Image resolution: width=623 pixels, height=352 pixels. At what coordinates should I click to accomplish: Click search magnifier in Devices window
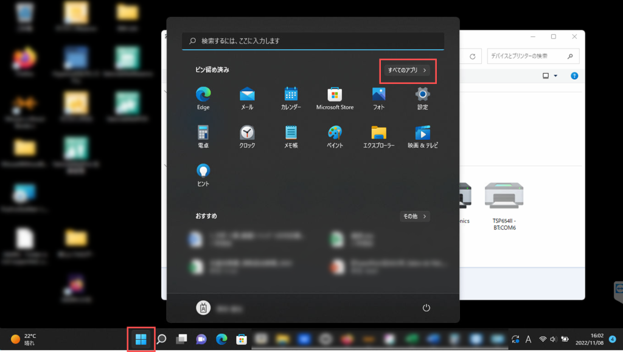tap(570, 57)
